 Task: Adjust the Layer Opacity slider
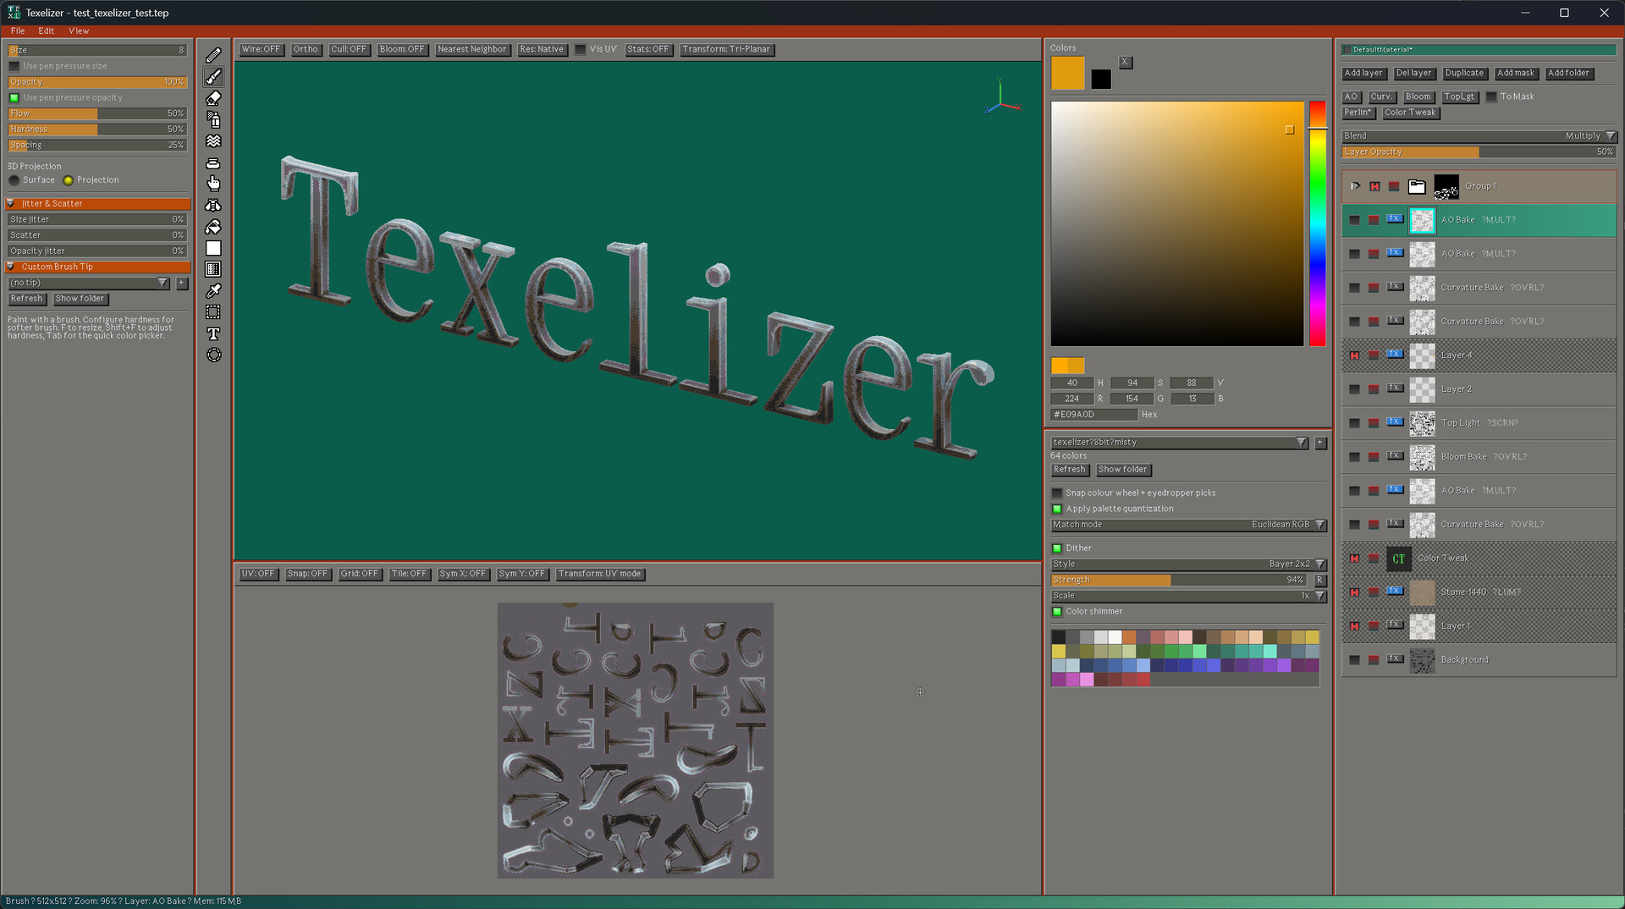pyautogui.click(x=1479, y=152)
